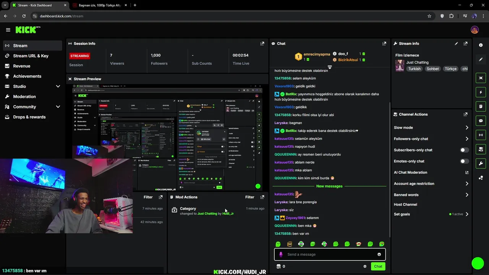Open Host Channel action
This screenshot has width=489, height=275.
[x=405, y=204]
